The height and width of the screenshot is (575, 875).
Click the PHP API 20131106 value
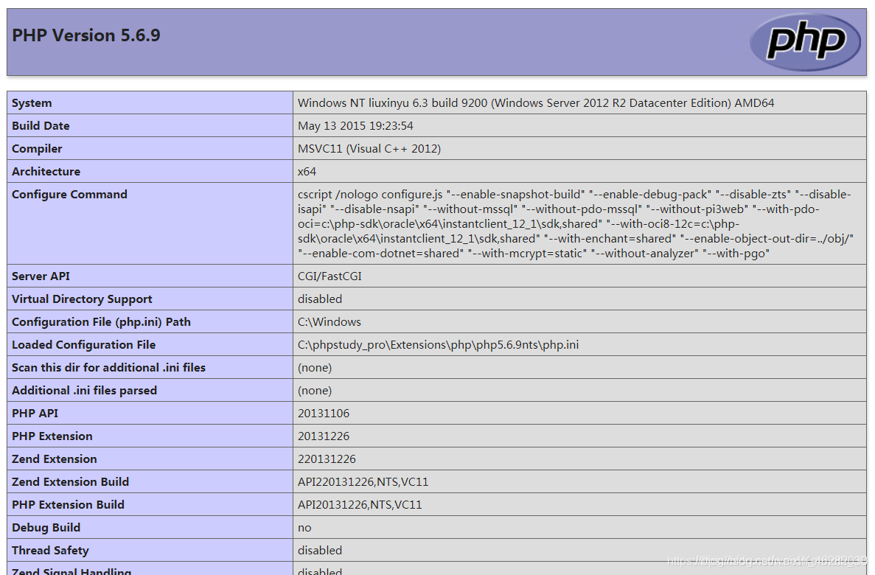(x=321, y=413)
